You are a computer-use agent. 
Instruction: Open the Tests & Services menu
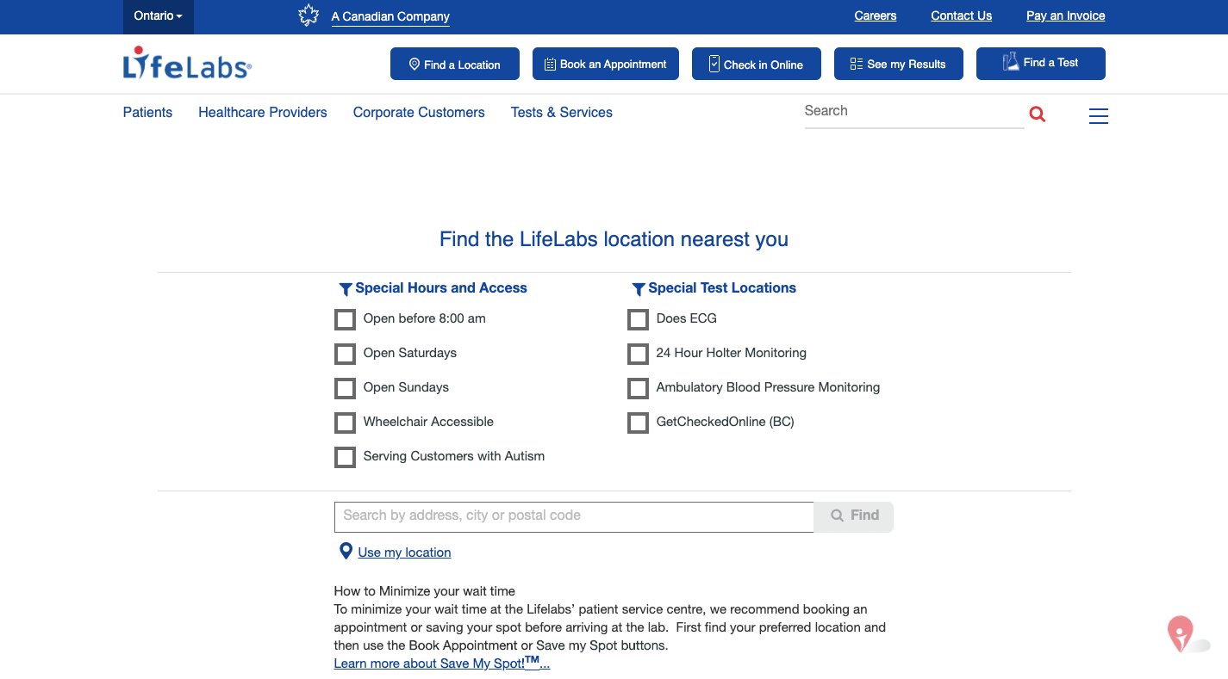pyautogui.click(x=562, y=113)
